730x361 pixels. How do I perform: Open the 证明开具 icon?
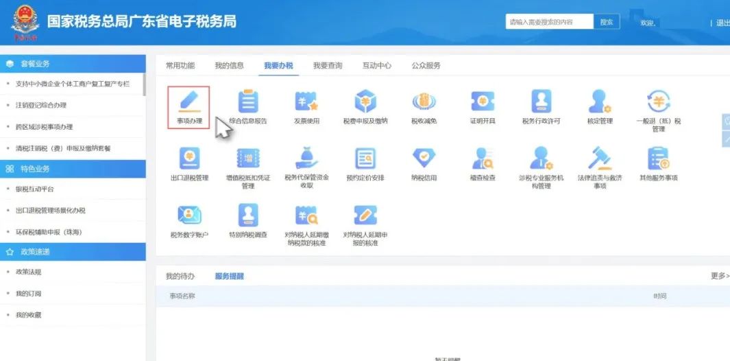click(x=483, y=107)
